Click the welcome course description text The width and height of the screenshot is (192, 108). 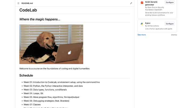[54, 69]
